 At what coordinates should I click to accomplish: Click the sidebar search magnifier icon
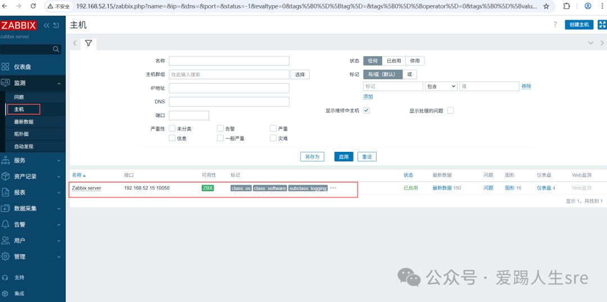(x=56, y=49)
